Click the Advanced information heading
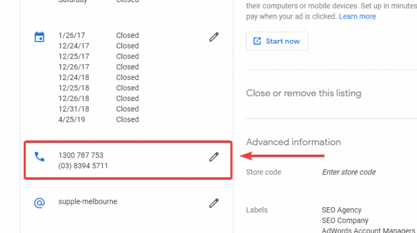This screenshot has height=233, width=417. (294, 142)
